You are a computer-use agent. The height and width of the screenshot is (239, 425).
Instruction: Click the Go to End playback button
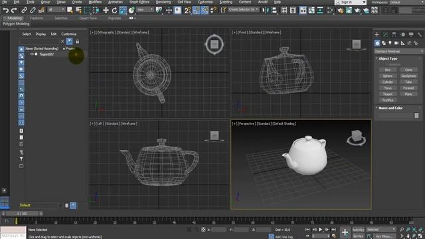333,230
